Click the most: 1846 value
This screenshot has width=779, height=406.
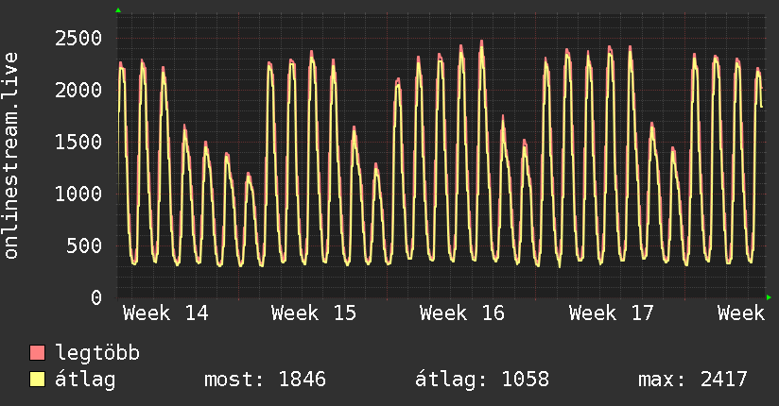pyautogui.click(x=265, y=380)
